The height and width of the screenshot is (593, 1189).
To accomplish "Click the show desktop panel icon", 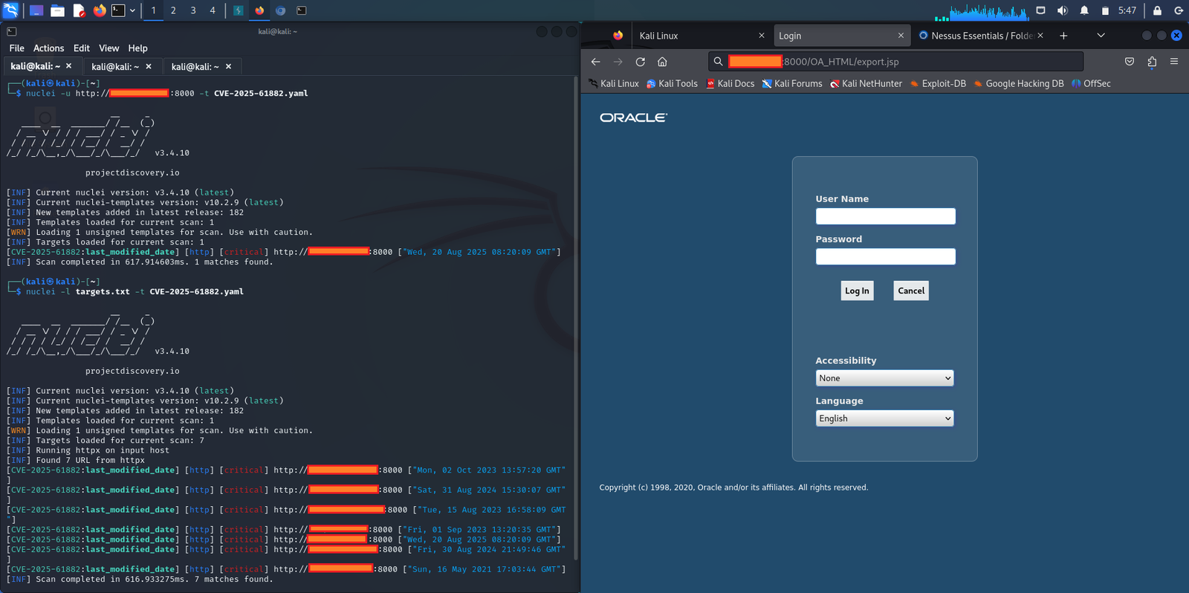I will (x=36, y=10).
